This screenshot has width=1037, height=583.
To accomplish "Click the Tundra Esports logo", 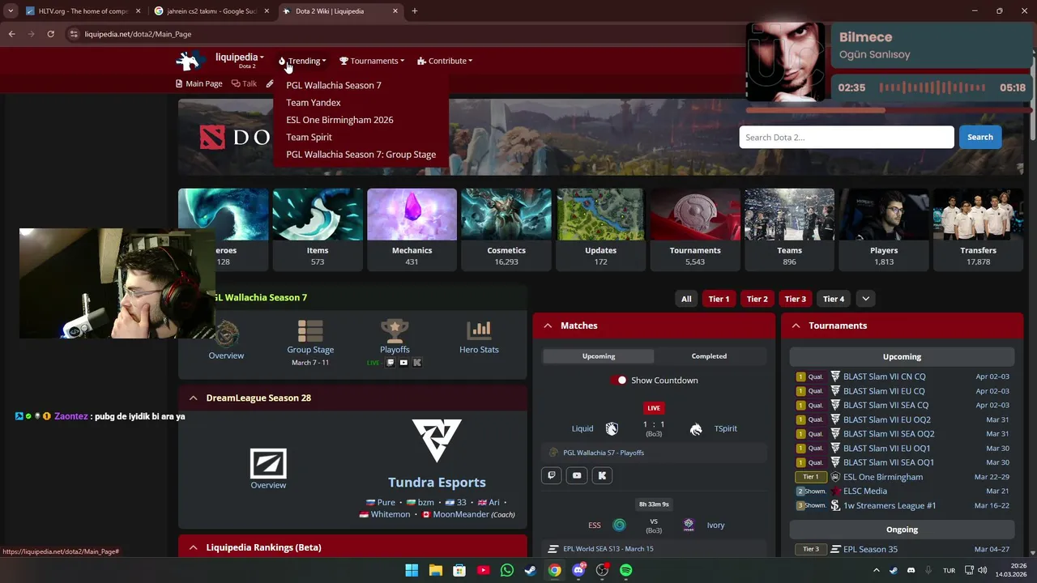I will pyautogui.click(x=437, y=440).
